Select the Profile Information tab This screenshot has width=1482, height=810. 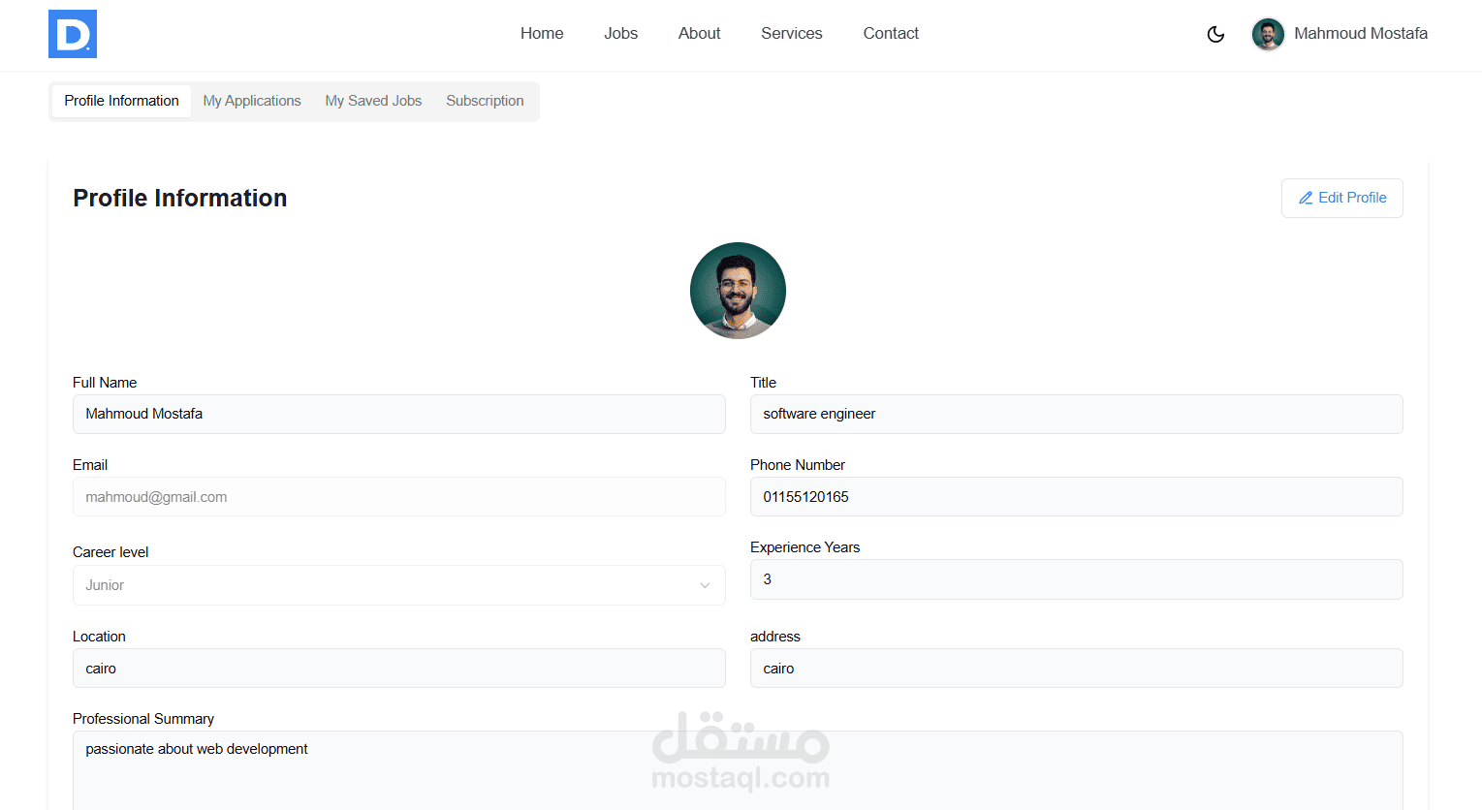tap(121, 101)
